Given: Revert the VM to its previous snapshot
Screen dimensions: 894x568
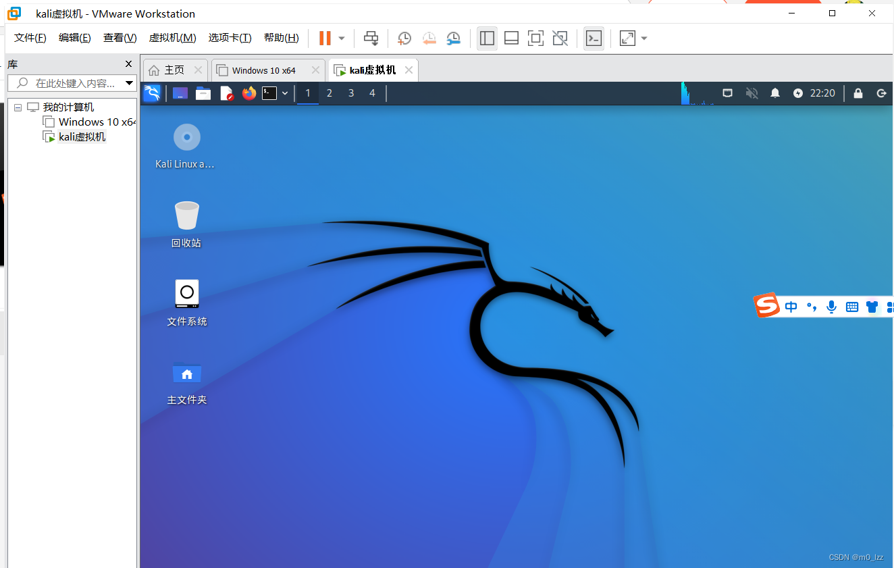Looking at the screenshot, I should [429, 38].
